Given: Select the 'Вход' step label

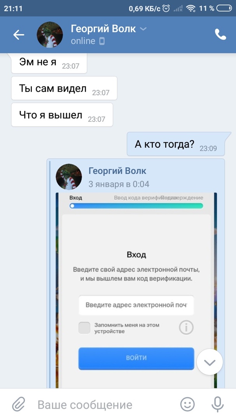Looking at the screenshot, I should point(75,198).
